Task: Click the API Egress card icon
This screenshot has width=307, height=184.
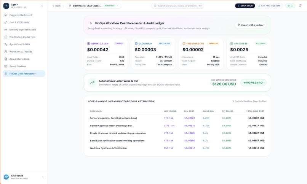Action: click(232, 44)
